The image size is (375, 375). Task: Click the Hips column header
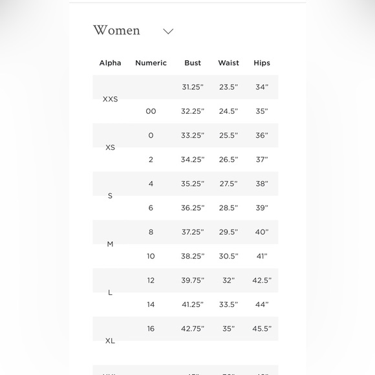[x=262, y=63]
